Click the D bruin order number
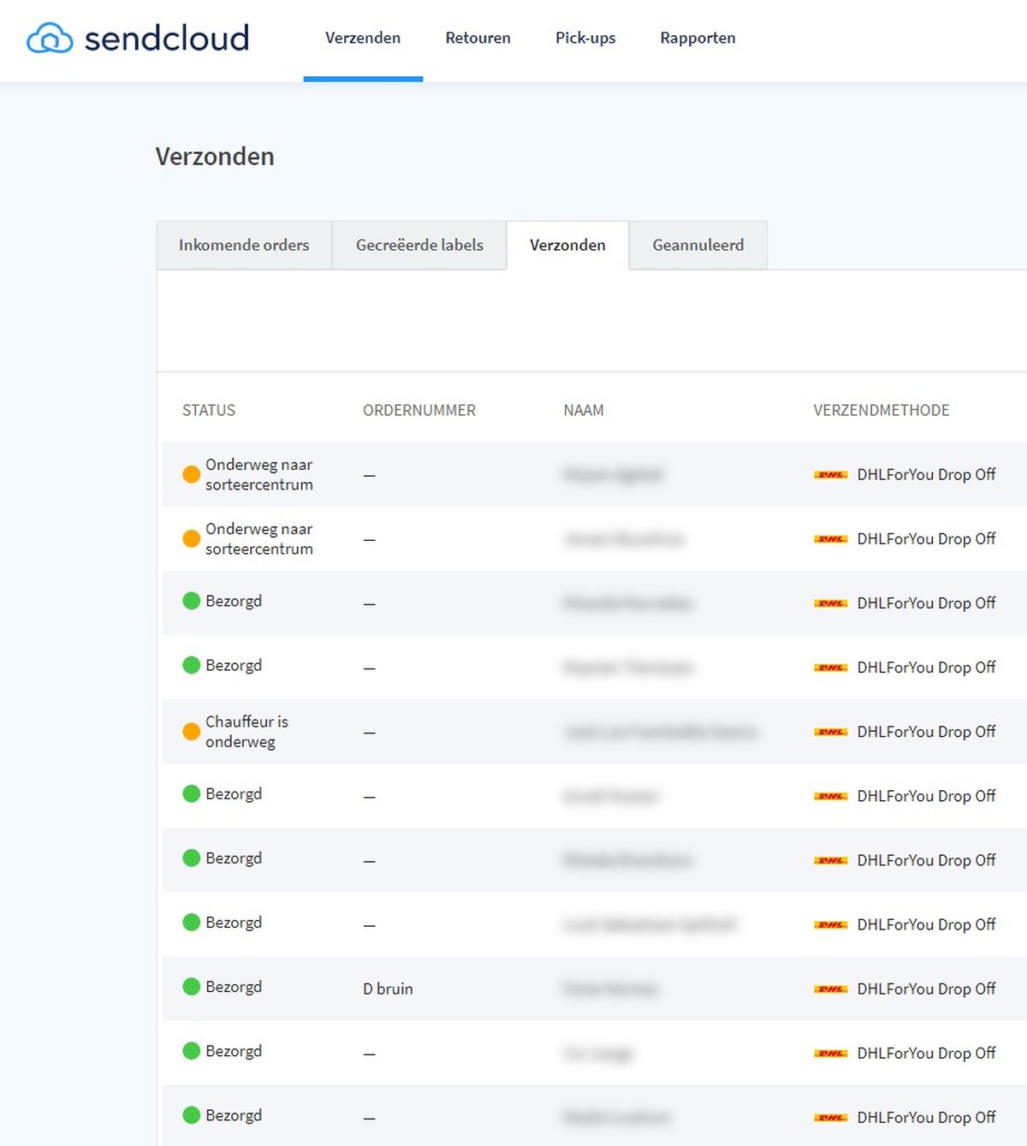Image resolution: width=1027 pixels, height=1146 pixels. 388,989
